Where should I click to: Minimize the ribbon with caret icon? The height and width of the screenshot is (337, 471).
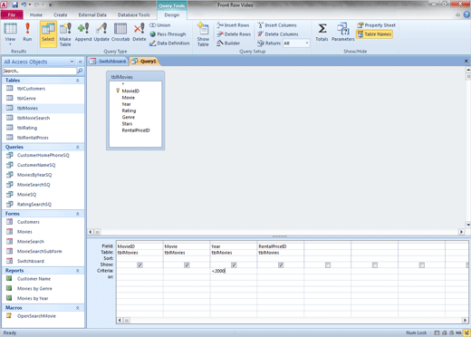[457, 14]
